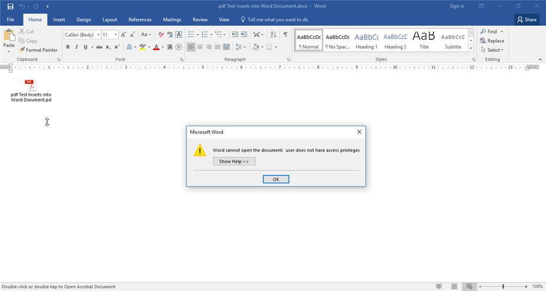The height and width of the screenshot is (291, 546).
Task: Click Show Help button in dialog
Action: click(234, 161)
